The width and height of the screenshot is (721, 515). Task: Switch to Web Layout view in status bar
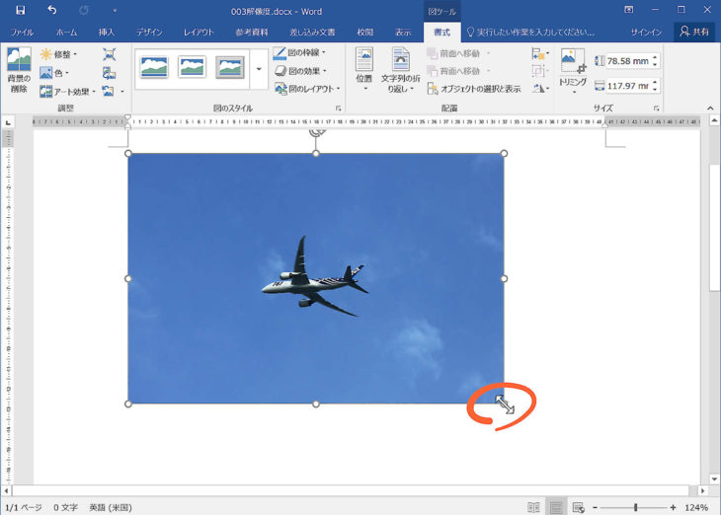coord(579,507)
